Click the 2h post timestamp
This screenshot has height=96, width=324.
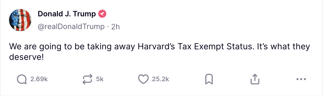pyautogui.click(x=116, y=27)
